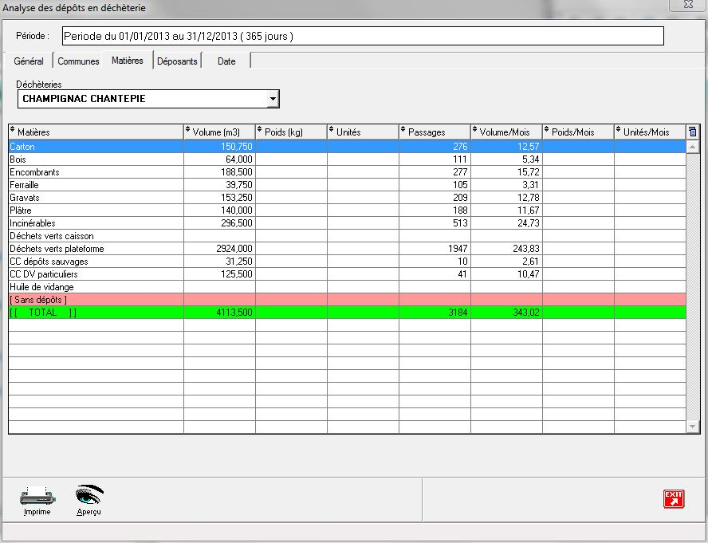Switch to the Général tab
708x543 pixels.
pos(29,61)
